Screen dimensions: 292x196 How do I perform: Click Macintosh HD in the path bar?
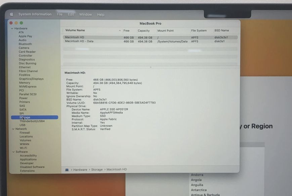[117, 169]
